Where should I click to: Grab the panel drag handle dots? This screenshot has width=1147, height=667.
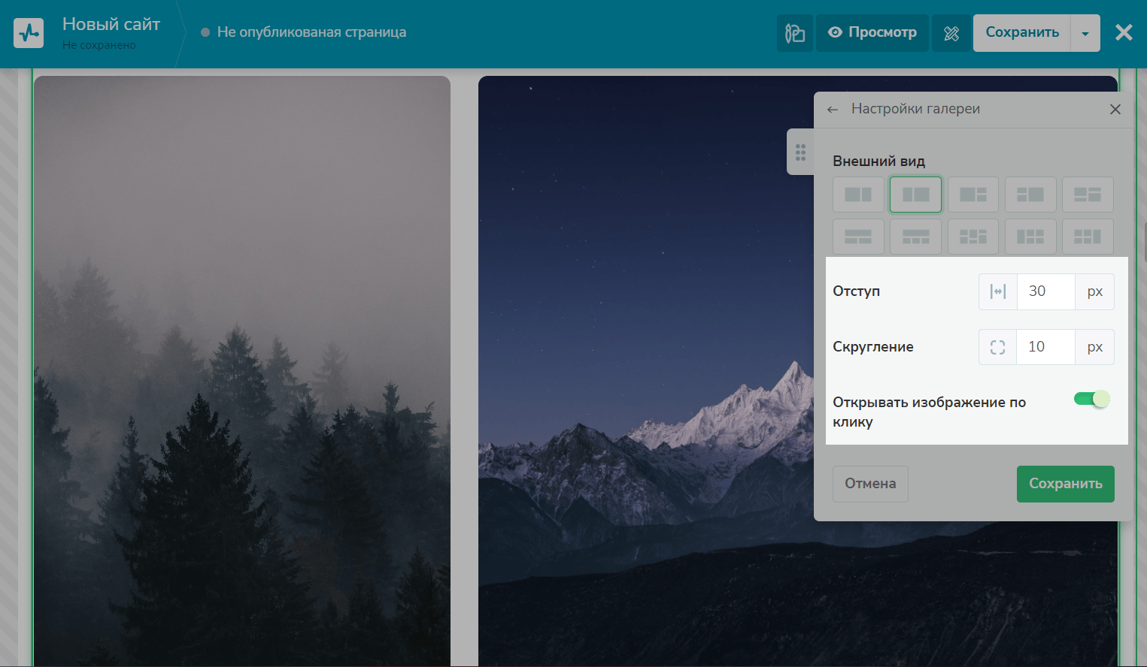(x=800, y=152)
